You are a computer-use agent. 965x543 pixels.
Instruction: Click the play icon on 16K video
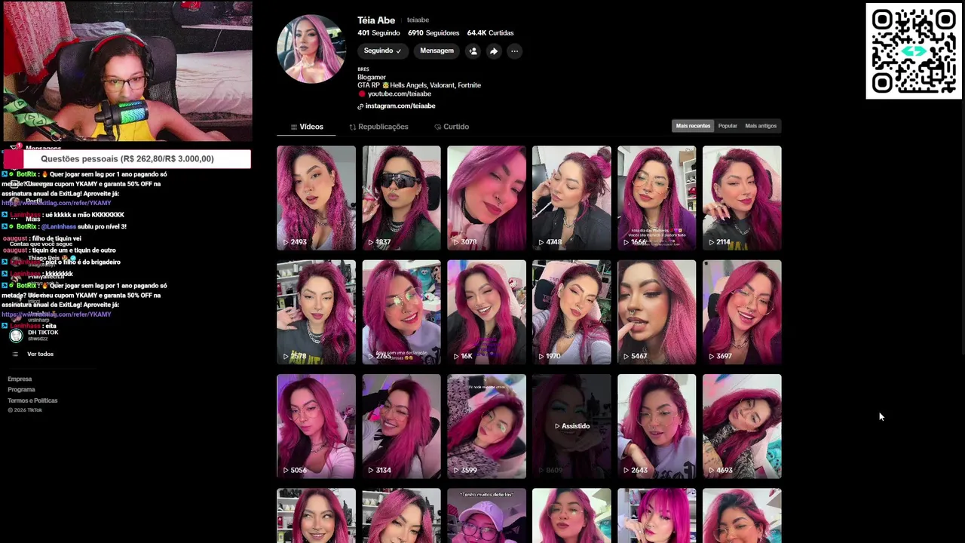click(456, 356)
